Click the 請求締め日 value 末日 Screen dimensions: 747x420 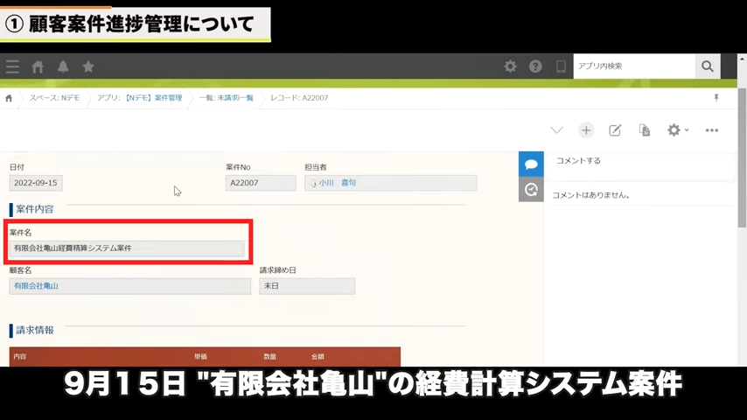(307, 286)
